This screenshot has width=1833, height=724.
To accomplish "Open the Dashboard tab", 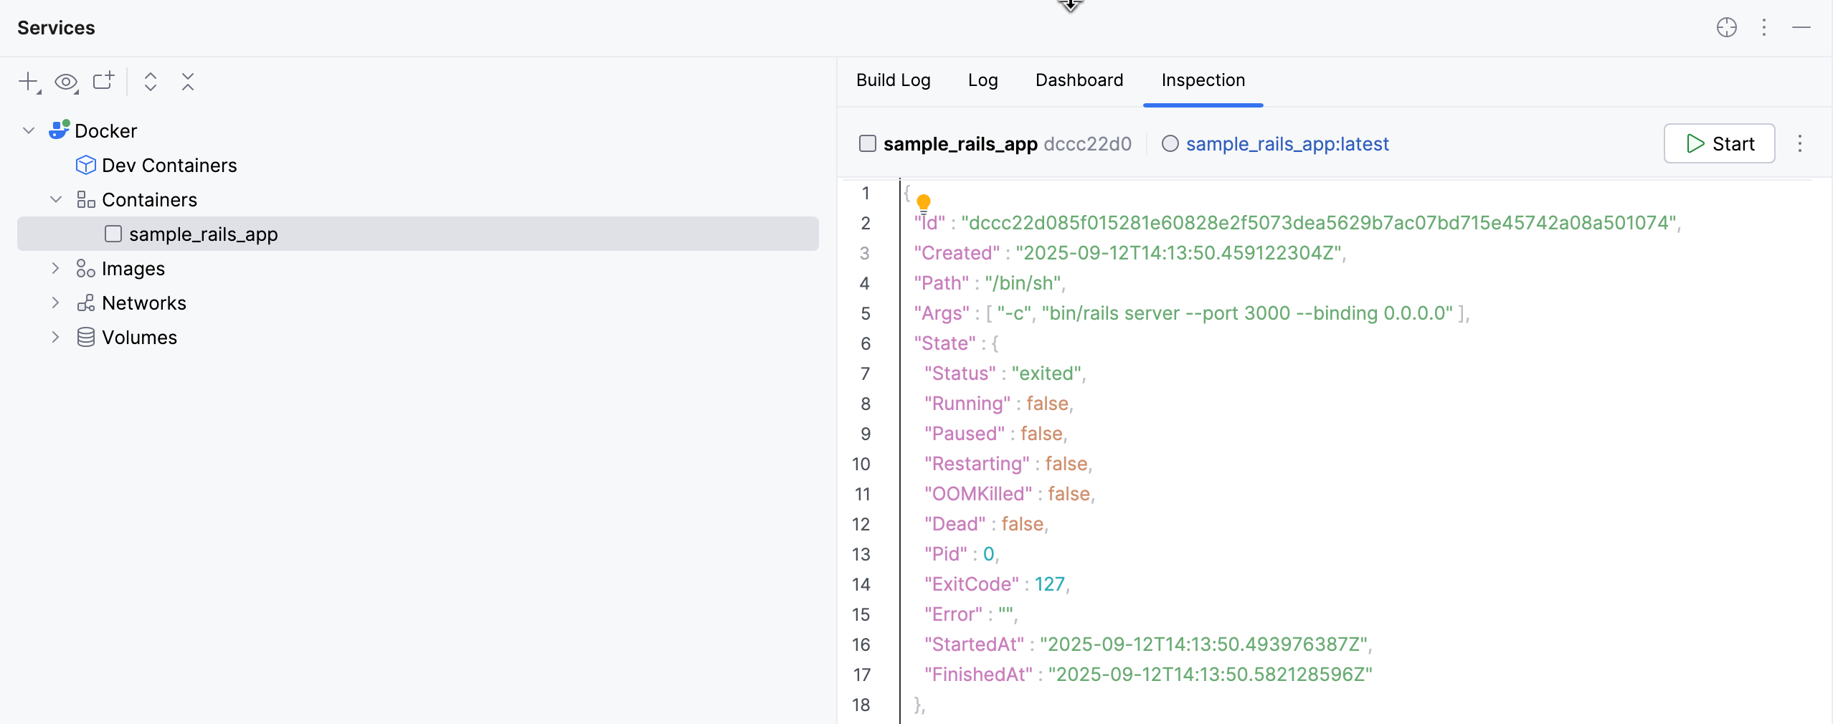I will click(x=1079, y=80).
